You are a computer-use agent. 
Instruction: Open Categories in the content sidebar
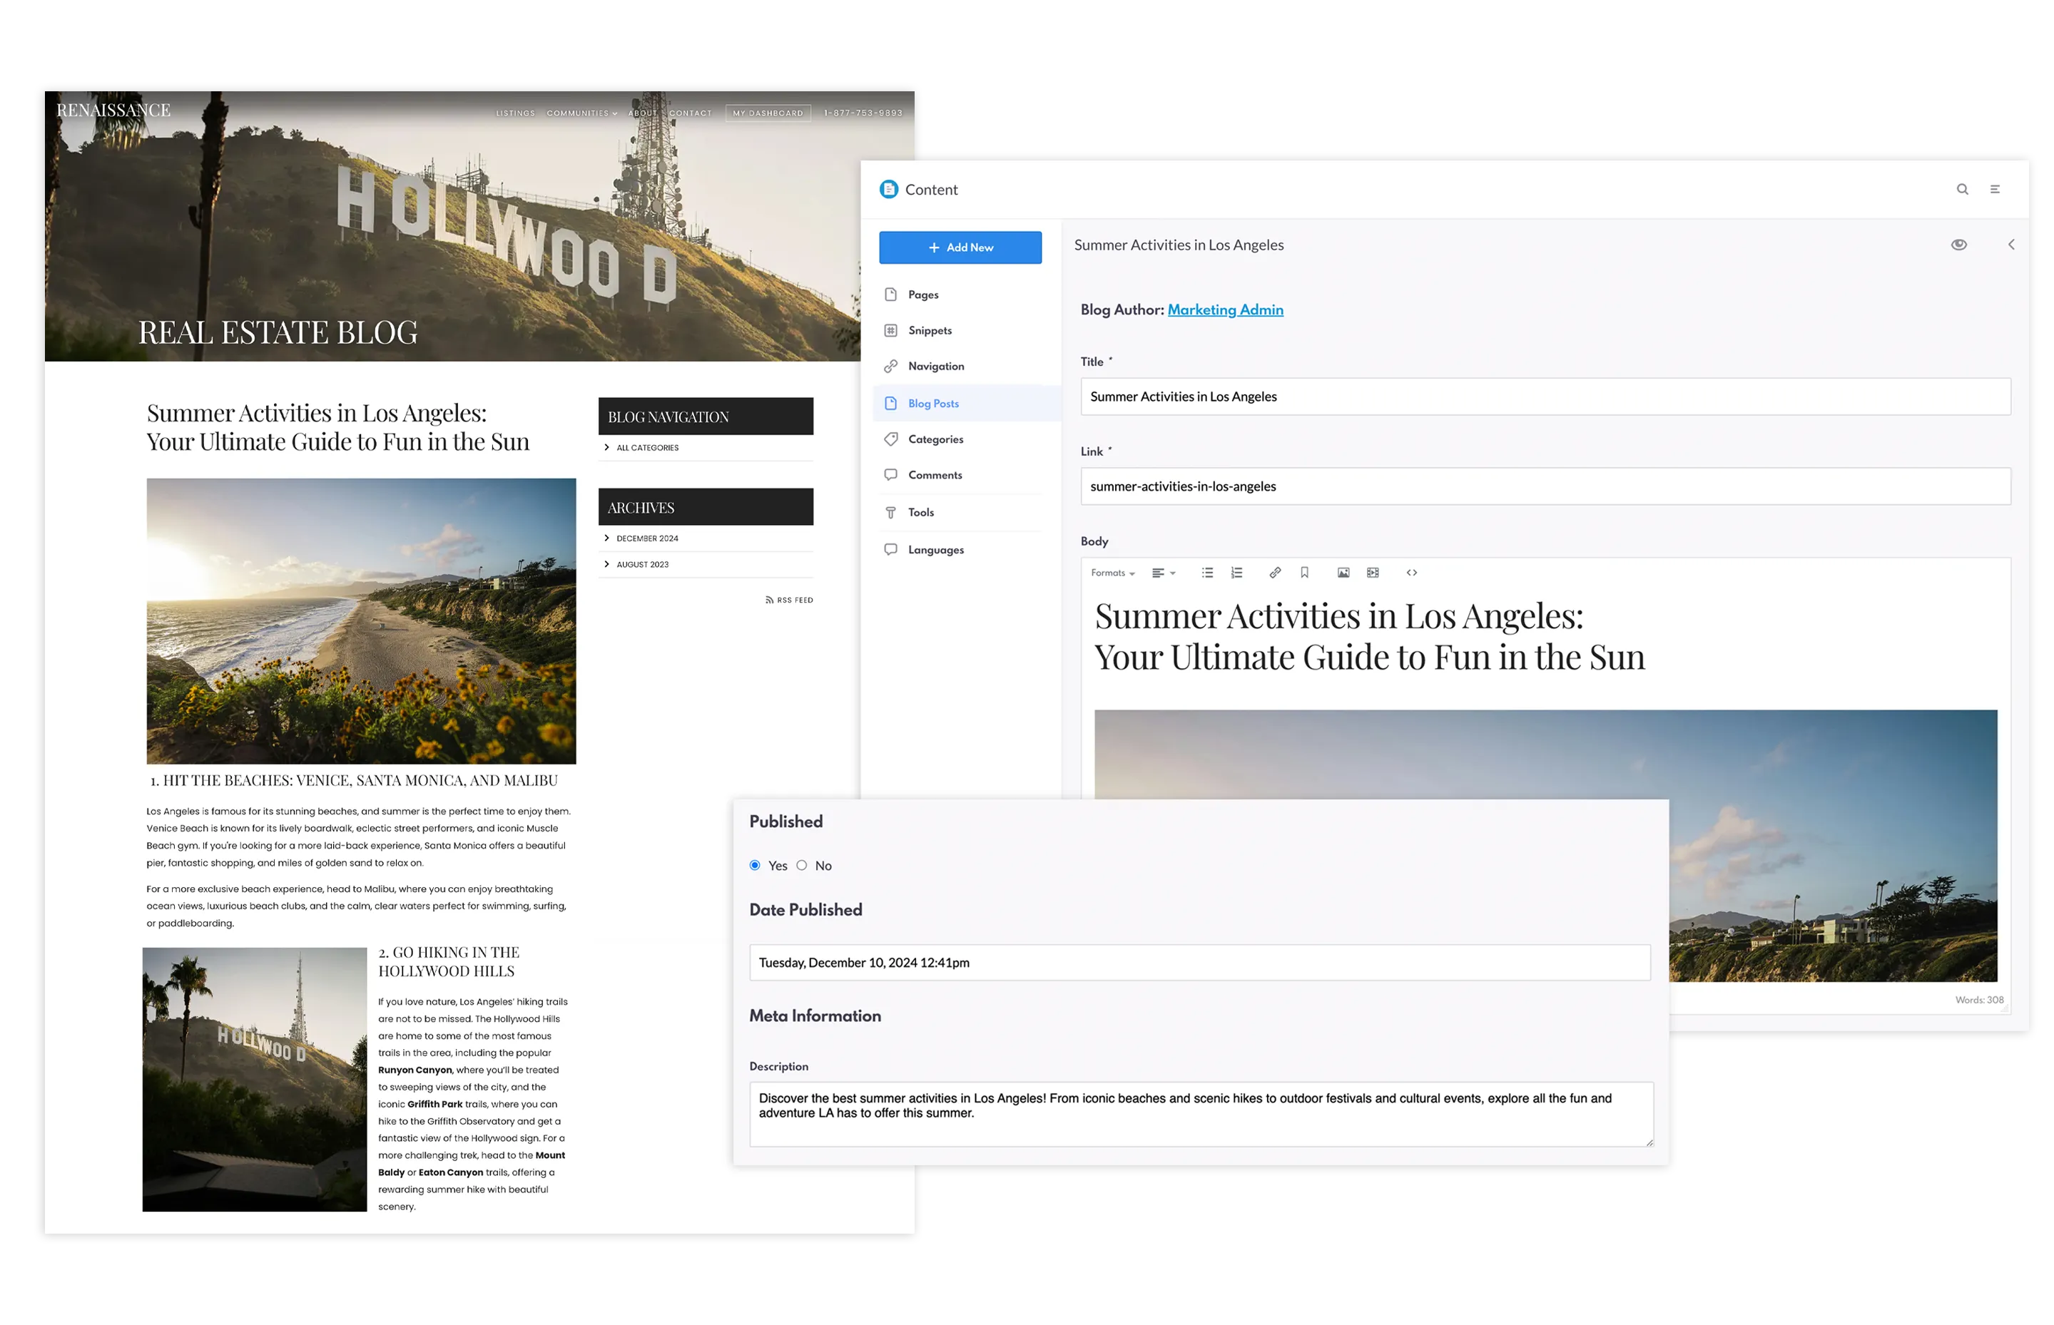(935, 440)
